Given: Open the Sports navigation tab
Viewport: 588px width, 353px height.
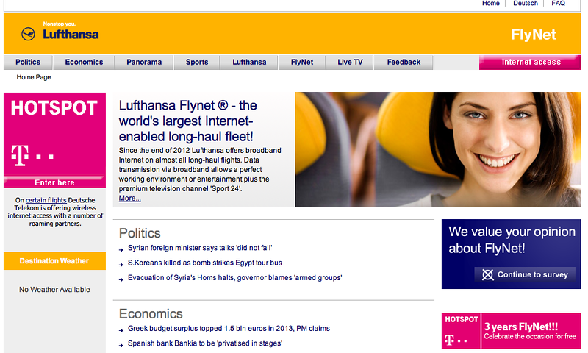Looking at the screenshot, I should click(x=197, y=63).
